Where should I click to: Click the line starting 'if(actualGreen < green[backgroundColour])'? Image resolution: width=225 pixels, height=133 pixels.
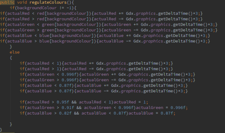pyautogui.click(x=109, y=25)
